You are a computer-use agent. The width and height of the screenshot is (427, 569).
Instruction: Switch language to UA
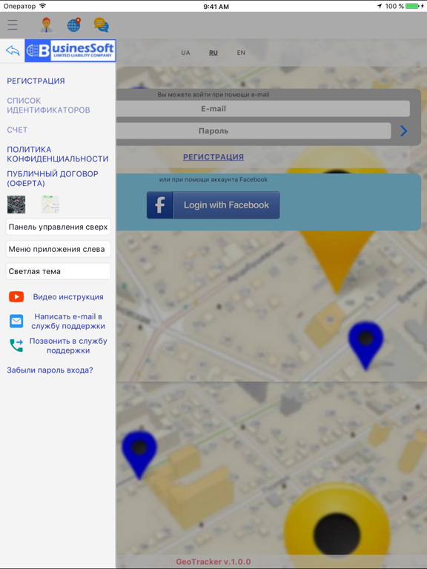click(185, 53)
